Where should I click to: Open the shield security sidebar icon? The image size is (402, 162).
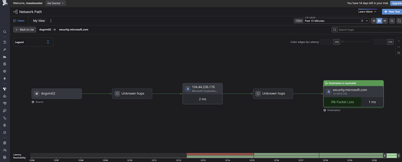5,125
